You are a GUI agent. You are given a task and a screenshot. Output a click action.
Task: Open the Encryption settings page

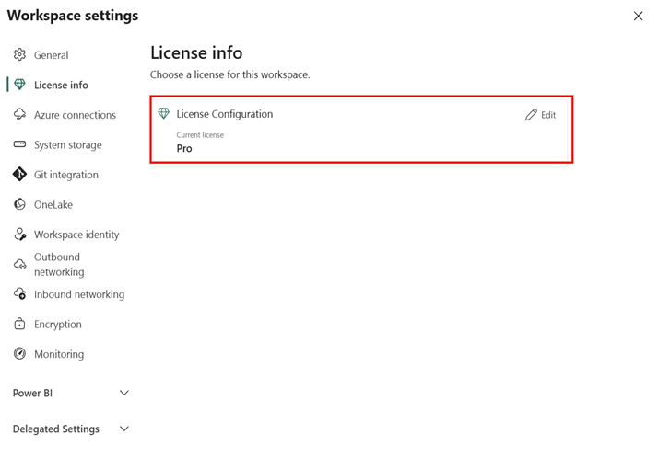[x=58, y=325]
